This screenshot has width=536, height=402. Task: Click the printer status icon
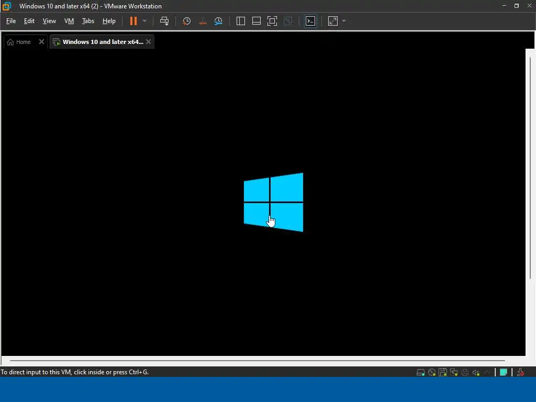click(465, 372)
